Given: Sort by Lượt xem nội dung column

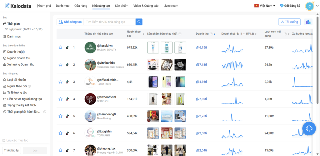Looking at the screenshot, I should click(x=289, y=34).
